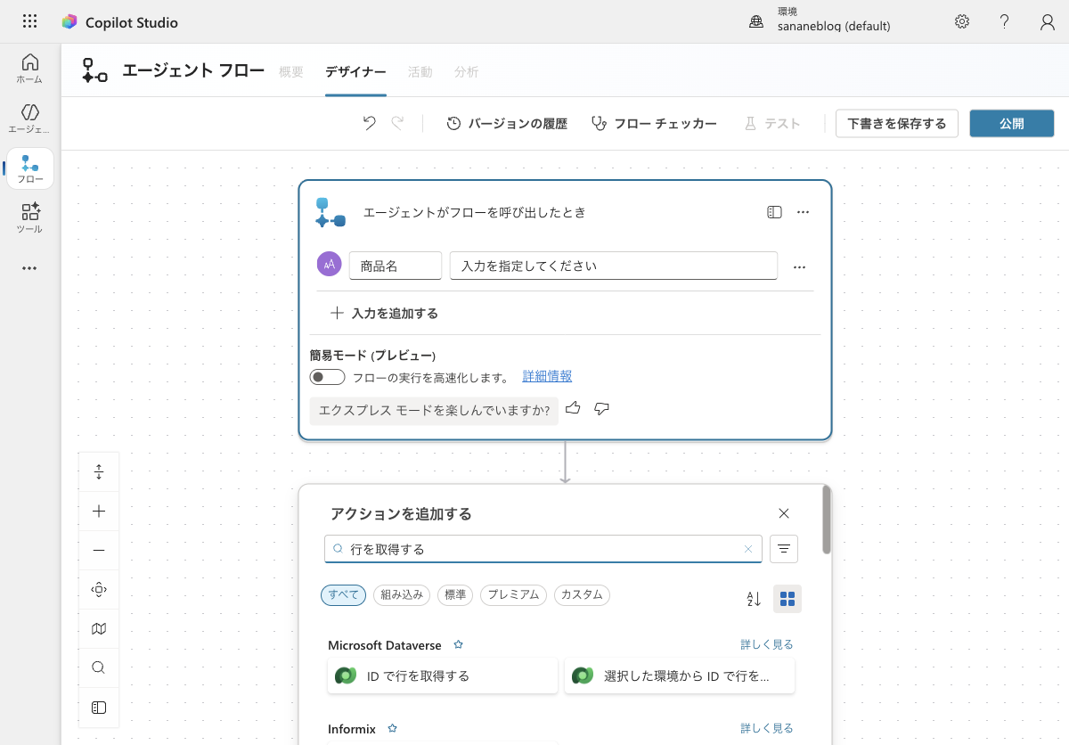Click 詳しく見る for Microsoft Dataverse
The width and height of the screenshot is (1069, 745).
[x=767, y=644]
